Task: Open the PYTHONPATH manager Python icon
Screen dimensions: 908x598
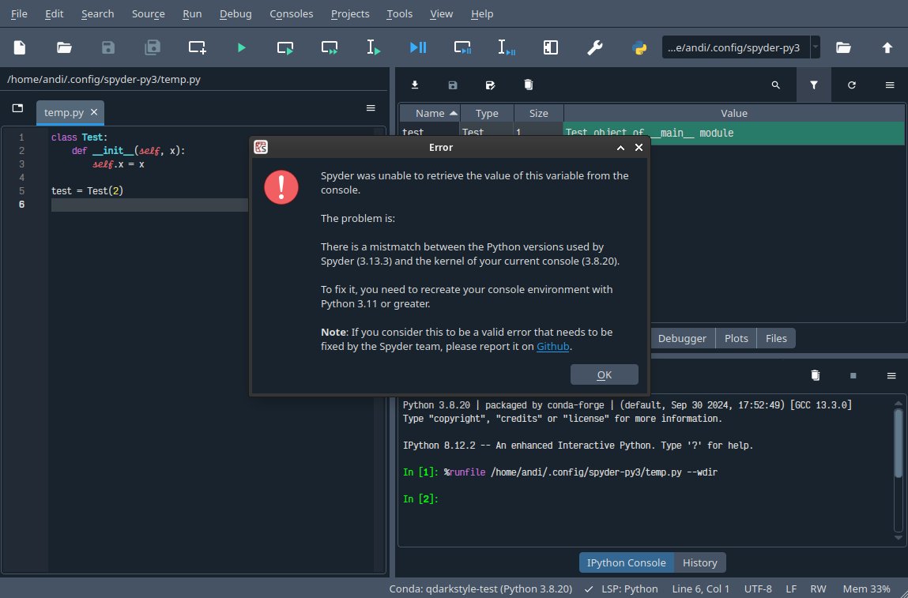Action: click(x=639, y=47)
